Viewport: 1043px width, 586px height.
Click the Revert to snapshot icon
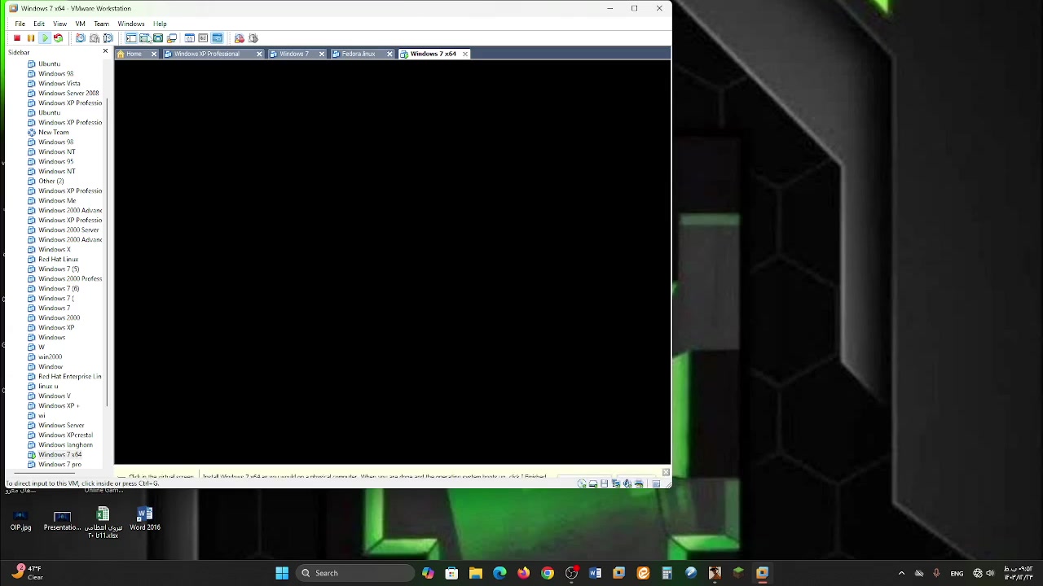(x=95, y=38)
